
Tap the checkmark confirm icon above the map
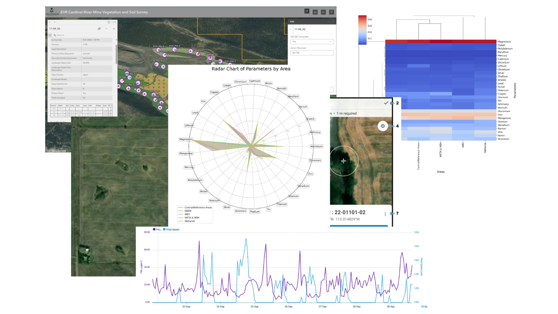[386, 103]
